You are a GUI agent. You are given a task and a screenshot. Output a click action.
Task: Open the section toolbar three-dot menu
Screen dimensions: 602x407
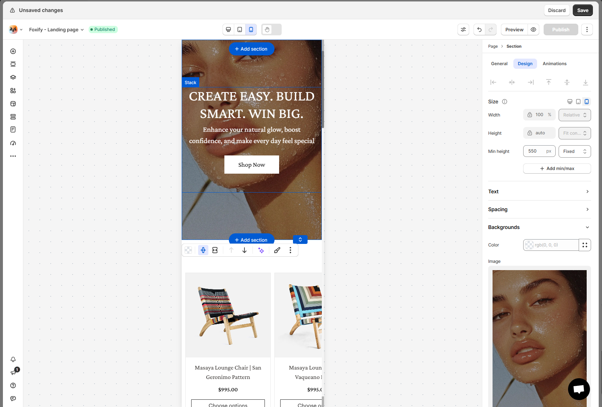(290, 250)
